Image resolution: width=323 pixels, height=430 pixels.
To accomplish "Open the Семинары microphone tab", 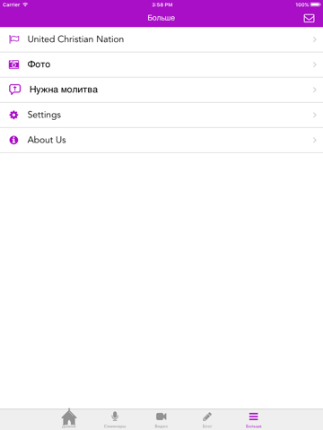I will point(115,419).
